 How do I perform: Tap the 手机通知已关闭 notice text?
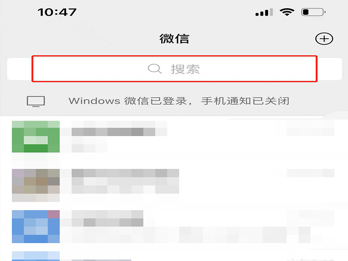pos(245,101)
